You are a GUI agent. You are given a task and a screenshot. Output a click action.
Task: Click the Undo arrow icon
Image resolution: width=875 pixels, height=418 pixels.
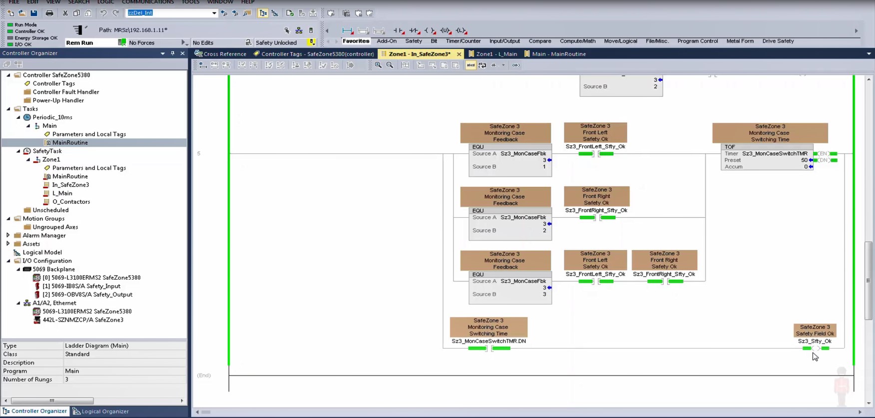tap(103, 13)
